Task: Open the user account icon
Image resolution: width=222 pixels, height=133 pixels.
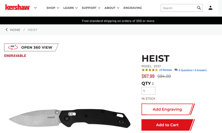Action: (x=210, y=8)
